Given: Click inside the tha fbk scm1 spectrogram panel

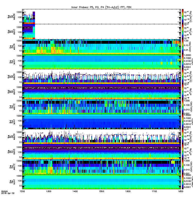Looking at the screenshot, I should [101, 62].
